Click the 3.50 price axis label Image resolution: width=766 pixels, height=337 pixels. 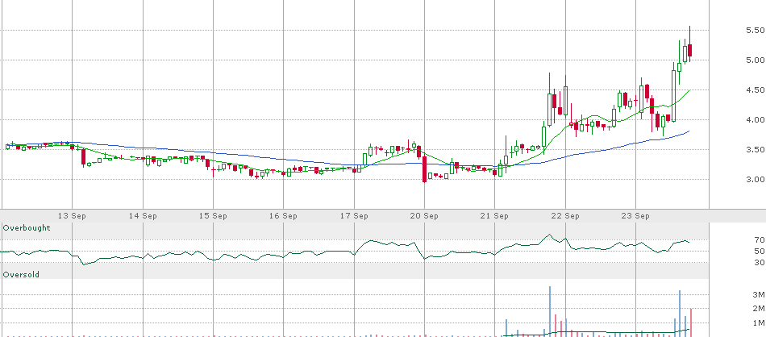tap(755, 149)
